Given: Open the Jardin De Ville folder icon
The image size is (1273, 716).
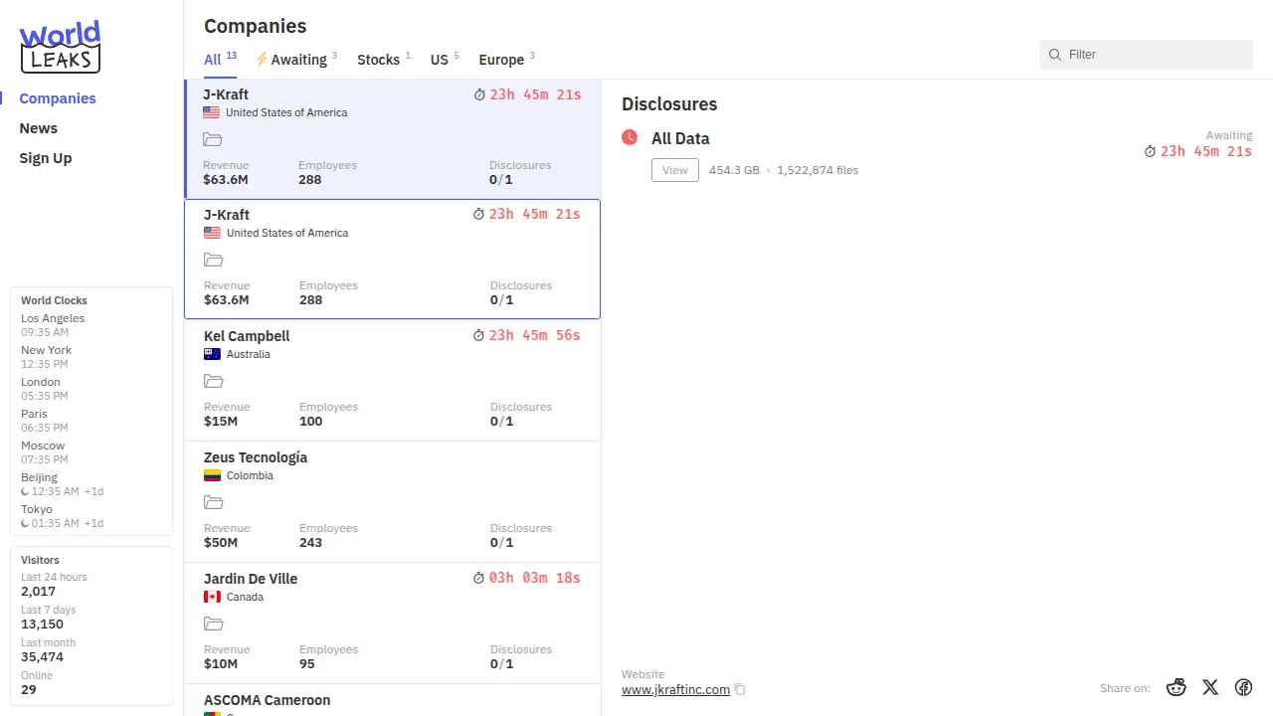Looking at the screenshot, I should (213, 624).
